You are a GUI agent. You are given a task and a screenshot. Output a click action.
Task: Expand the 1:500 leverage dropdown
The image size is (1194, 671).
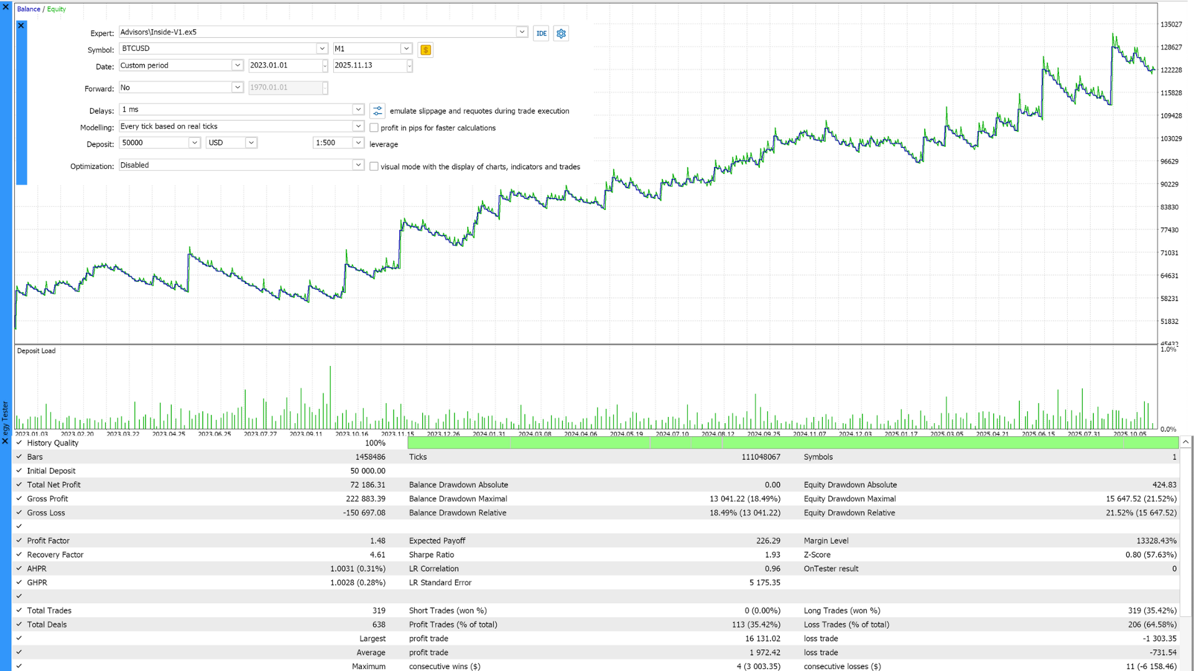358,143
